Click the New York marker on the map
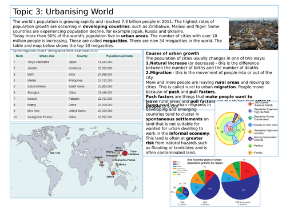Image resolution: width=286 pixels, height=215 pixels. pyautogui.click(x=50, y=150)
